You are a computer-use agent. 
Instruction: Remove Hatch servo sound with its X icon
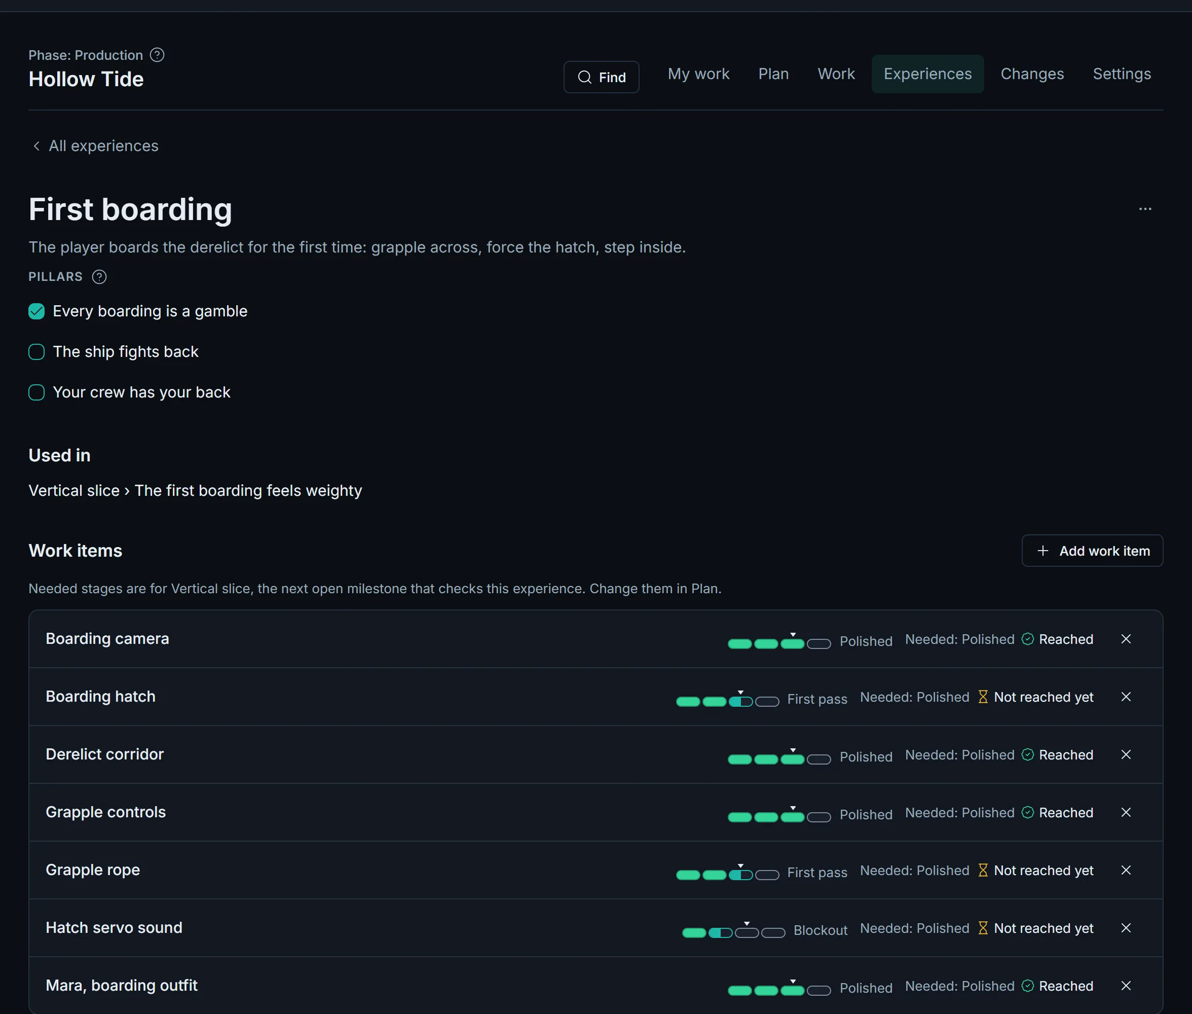tap(1126, 928)
